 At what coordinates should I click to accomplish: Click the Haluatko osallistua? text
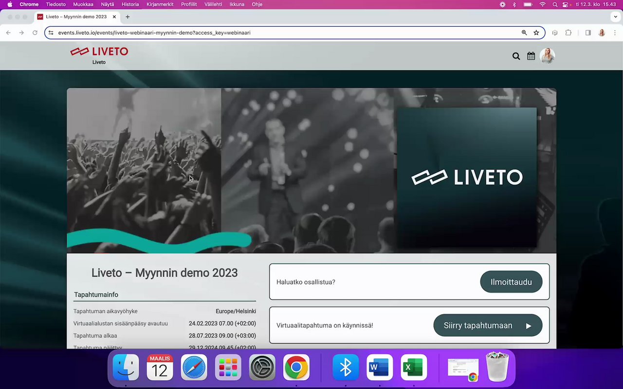click(306, 282)
